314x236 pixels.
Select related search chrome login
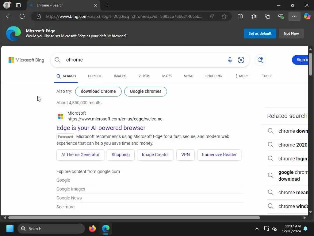tap(288, 159)
